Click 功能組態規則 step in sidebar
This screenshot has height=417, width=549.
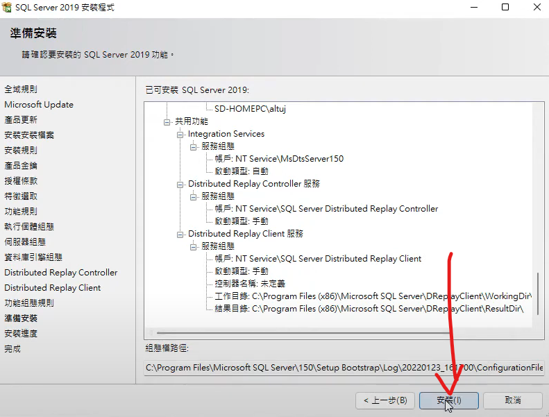coord(29,303)
